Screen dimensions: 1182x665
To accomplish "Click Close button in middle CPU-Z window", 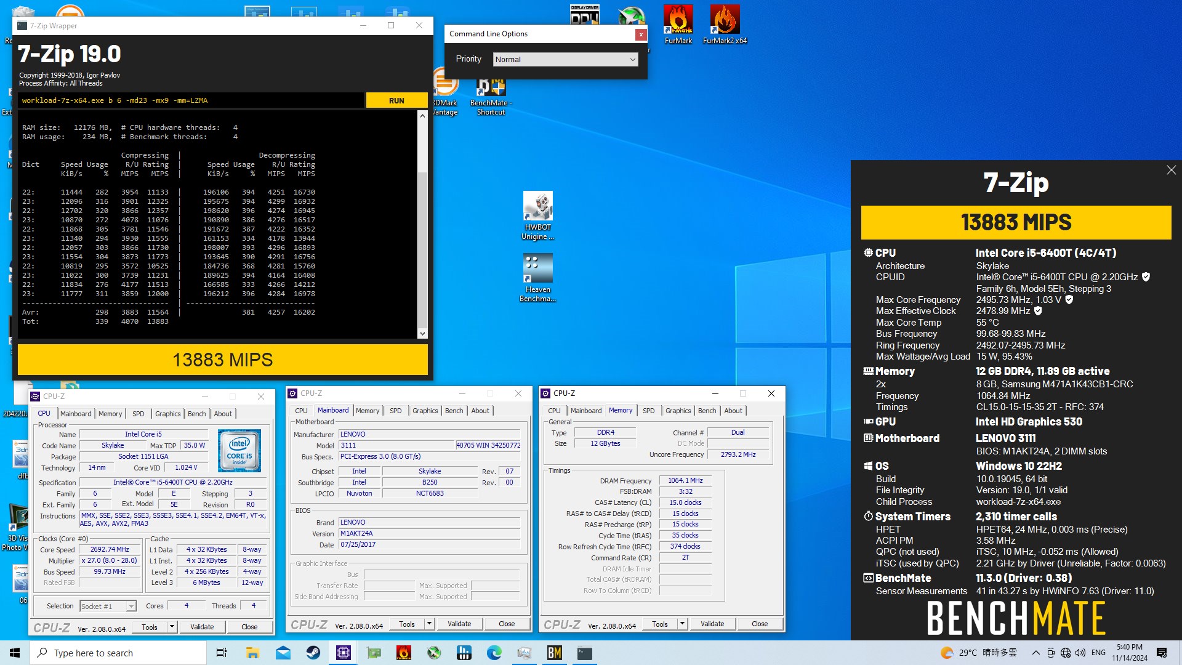I will click(x=507, y=624).
